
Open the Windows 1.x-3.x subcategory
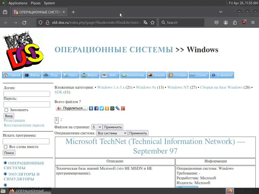coord(111,87)
